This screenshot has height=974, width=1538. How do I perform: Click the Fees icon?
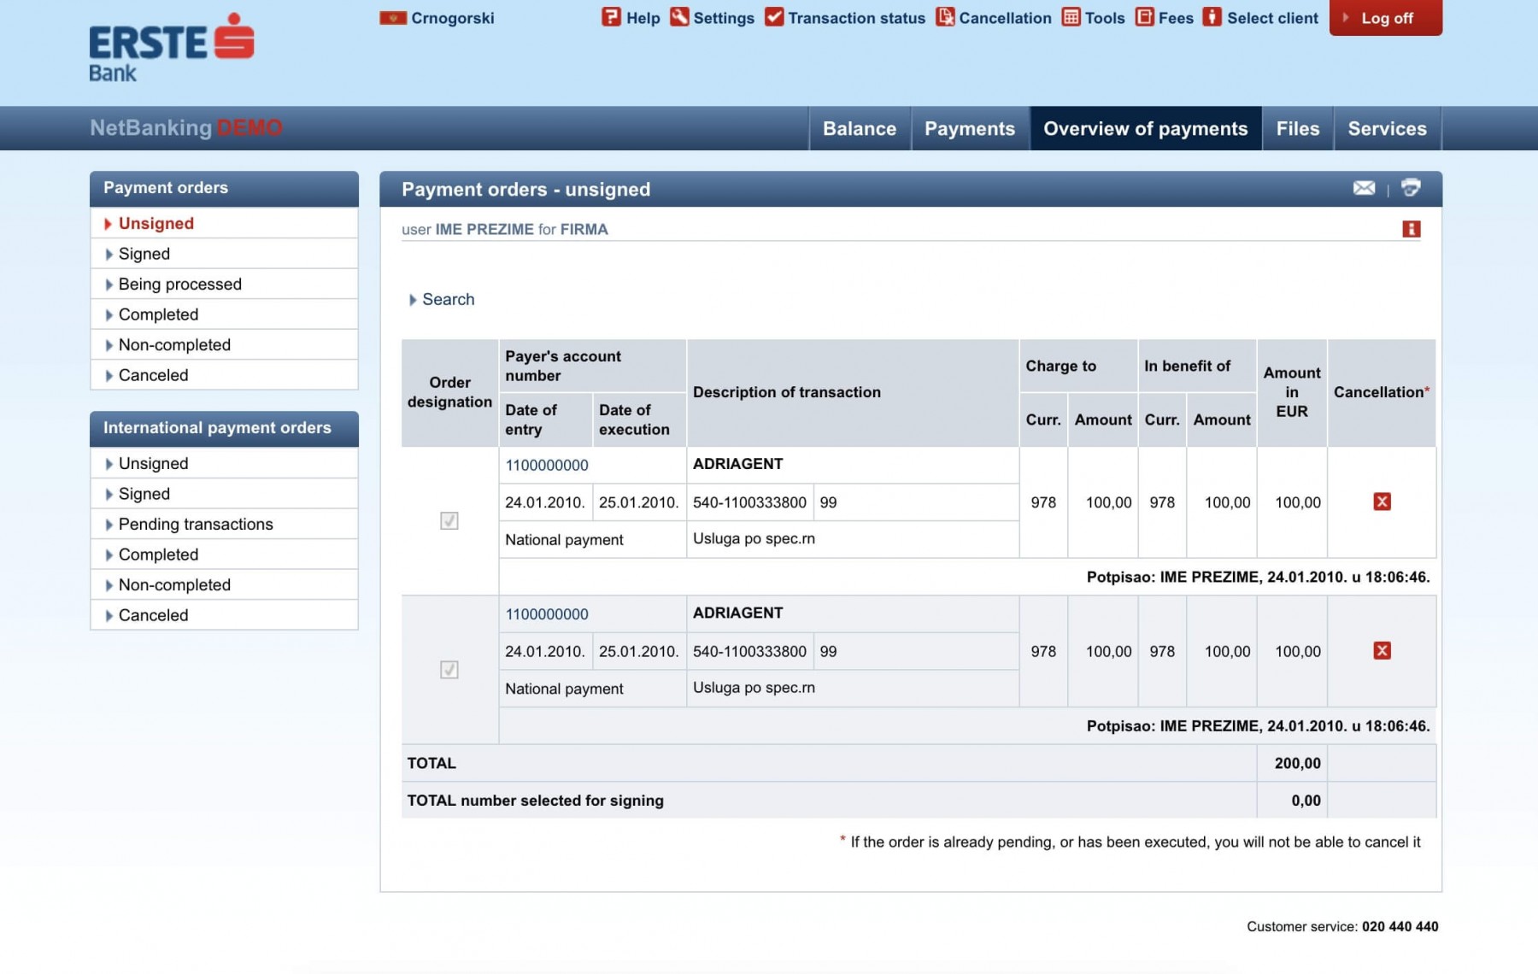(x=1144, y=17)
